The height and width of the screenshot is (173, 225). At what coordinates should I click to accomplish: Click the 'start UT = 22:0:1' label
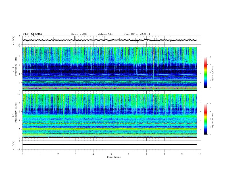(x=137, y=34)
